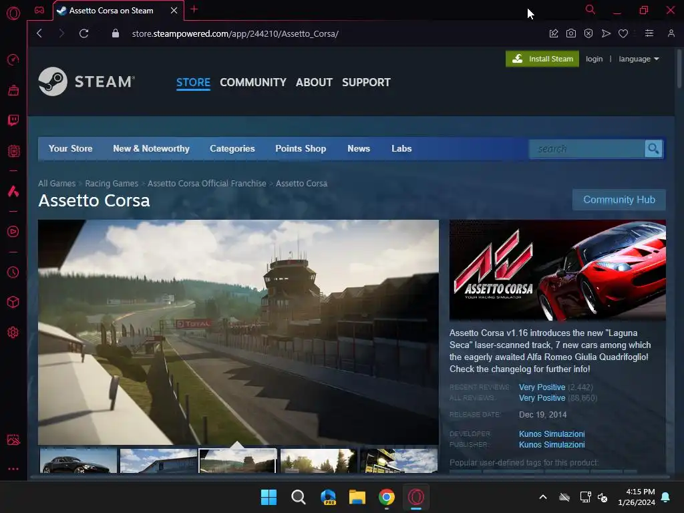Open Labs tab
The height and width of the screenshot is (513, 684).
tap(401, 149)
